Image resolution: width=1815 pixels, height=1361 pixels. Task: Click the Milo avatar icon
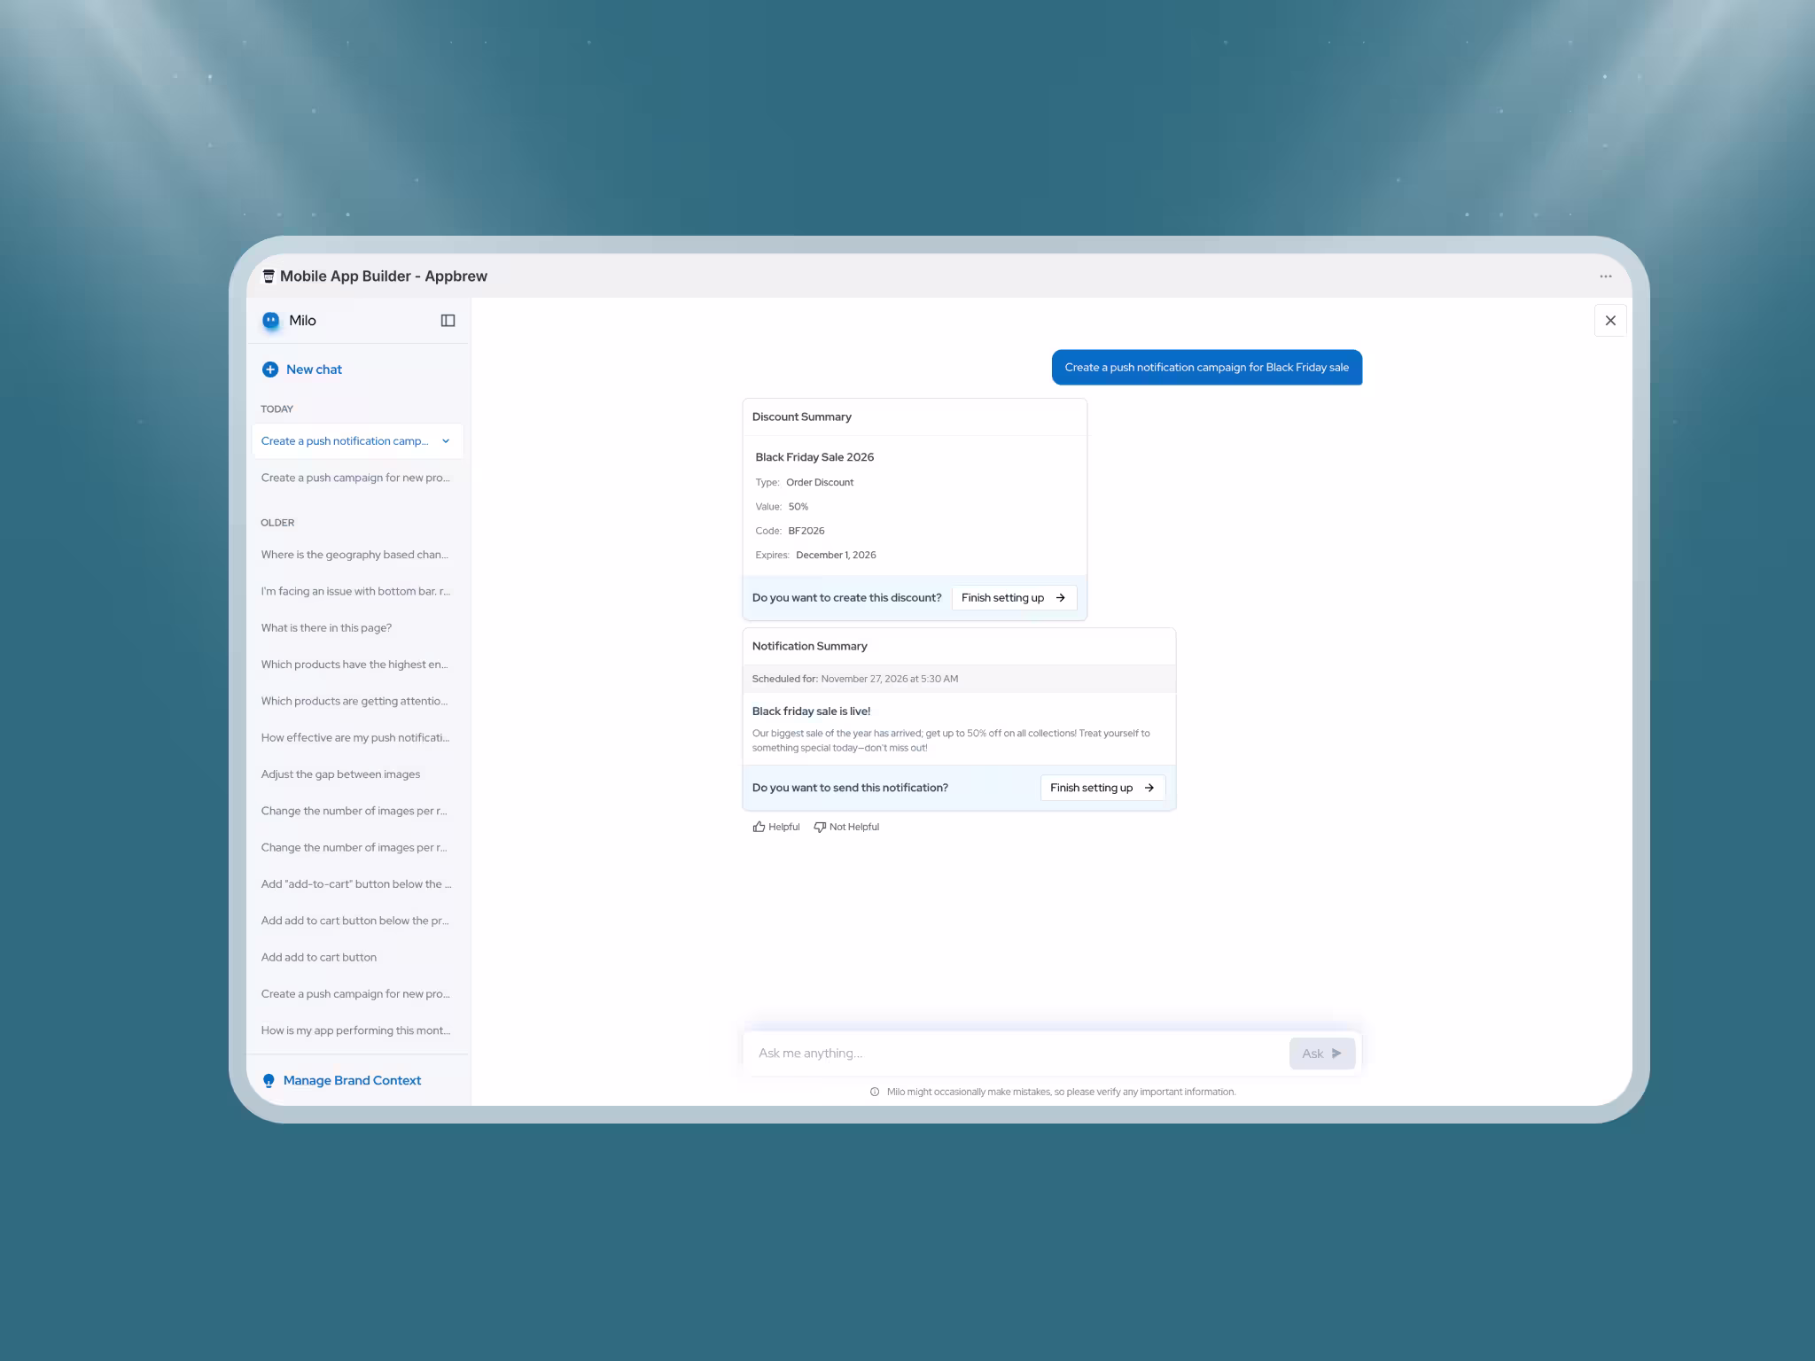pyautogui.click(x=271, y=321)
